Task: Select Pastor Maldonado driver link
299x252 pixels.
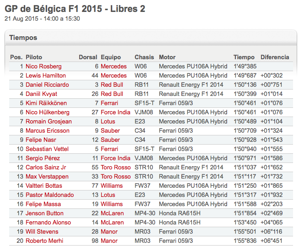Action: coord(49,195)
